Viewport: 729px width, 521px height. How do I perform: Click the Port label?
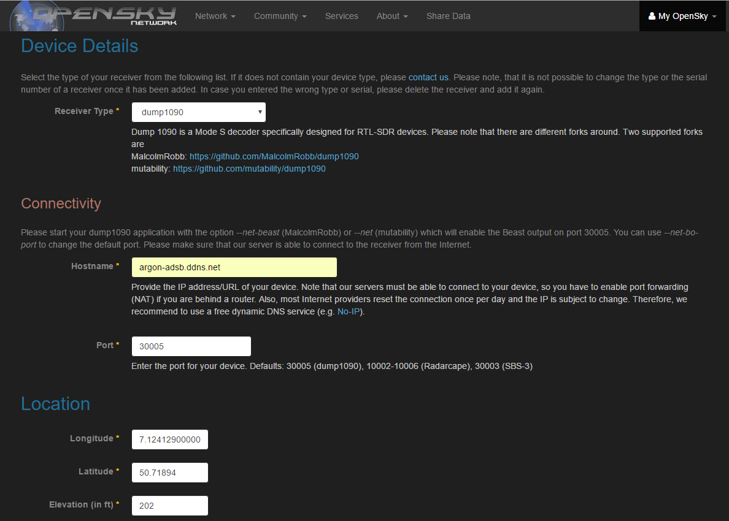pos(108,345)
